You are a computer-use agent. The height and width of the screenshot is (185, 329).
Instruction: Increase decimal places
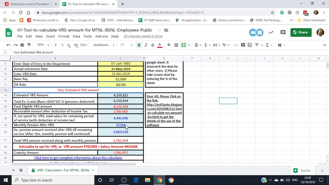coord(76,45)
